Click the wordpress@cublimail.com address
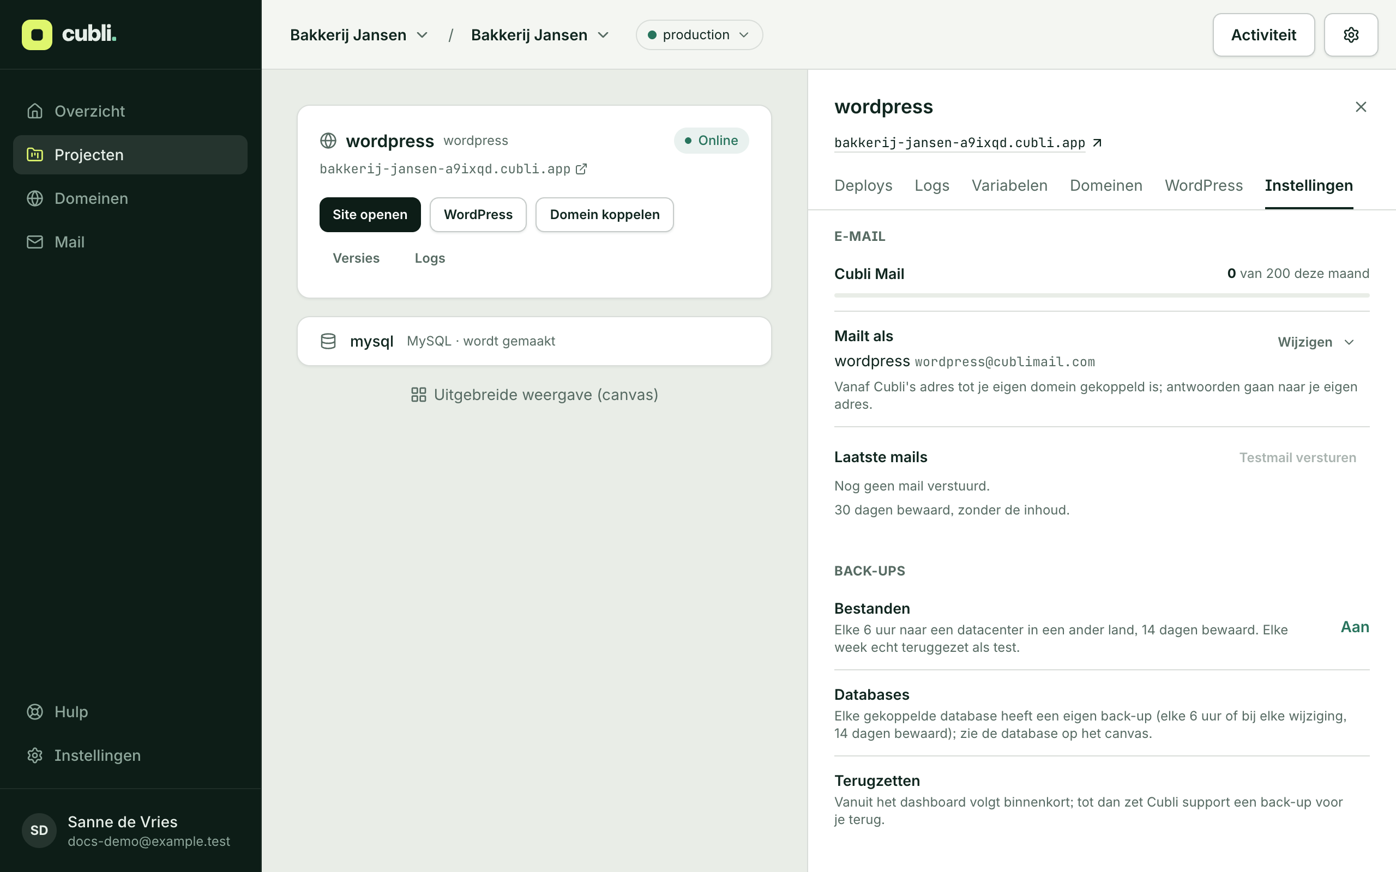 coord(1004,361)
